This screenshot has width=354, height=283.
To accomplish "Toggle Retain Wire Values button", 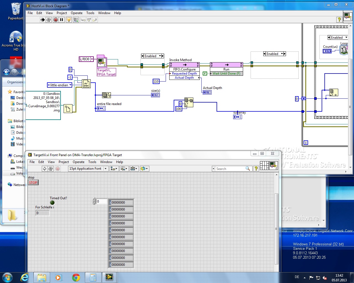I will tap(76, 20).
